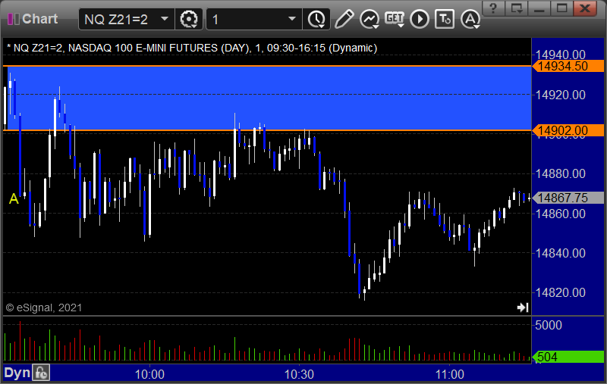Viewport: 607px width, 384px height.
Task: Select the pencil drawing tool
Action: (x=344, y=19)
